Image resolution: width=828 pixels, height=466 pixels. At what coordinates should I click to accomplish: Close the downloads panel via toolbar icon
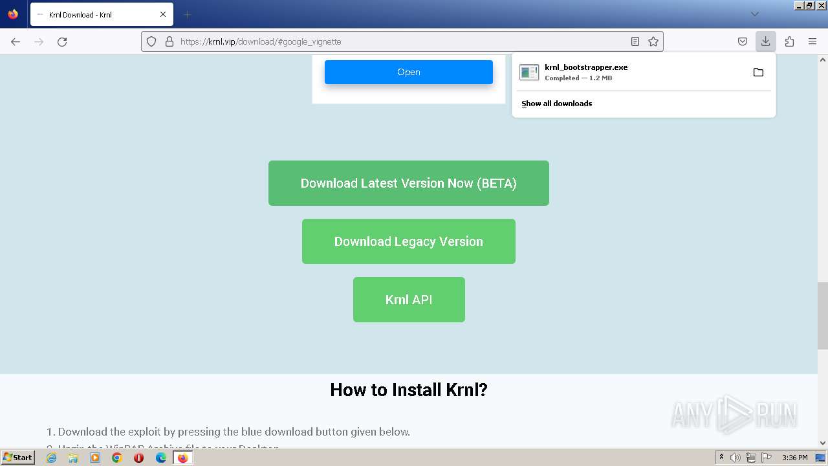[x=765, y=41]
